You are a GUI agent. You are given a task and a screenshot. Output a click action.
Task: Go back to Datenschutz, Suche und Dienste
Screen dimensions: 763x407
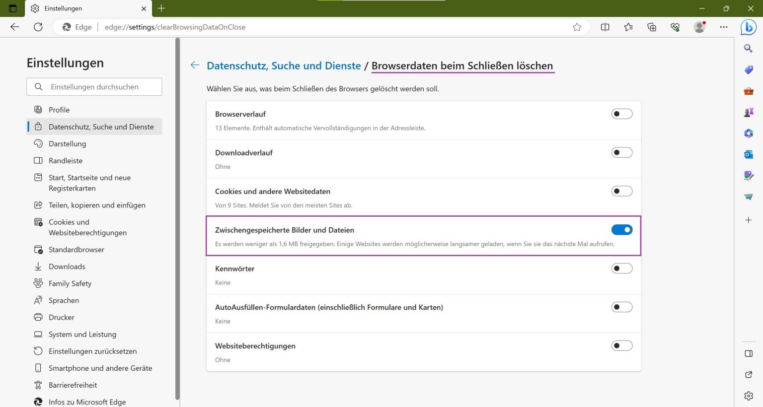pyautogui.click(x=284, y=65)
